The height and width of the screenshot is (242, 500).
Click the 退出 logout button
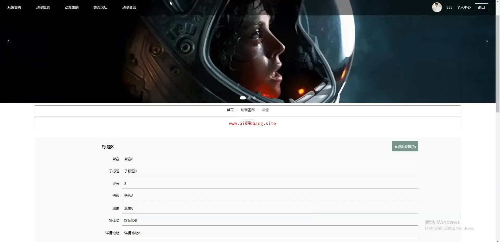point(481,7)
